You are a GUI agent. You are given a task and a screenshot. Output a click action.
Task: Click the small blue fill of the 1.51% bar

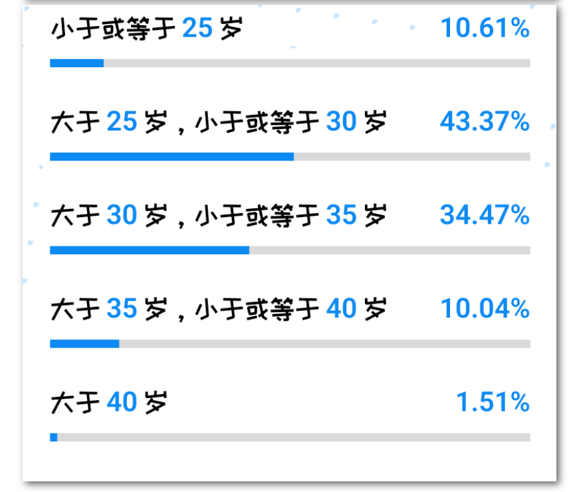pyautogui.click(x=54, y=437)
